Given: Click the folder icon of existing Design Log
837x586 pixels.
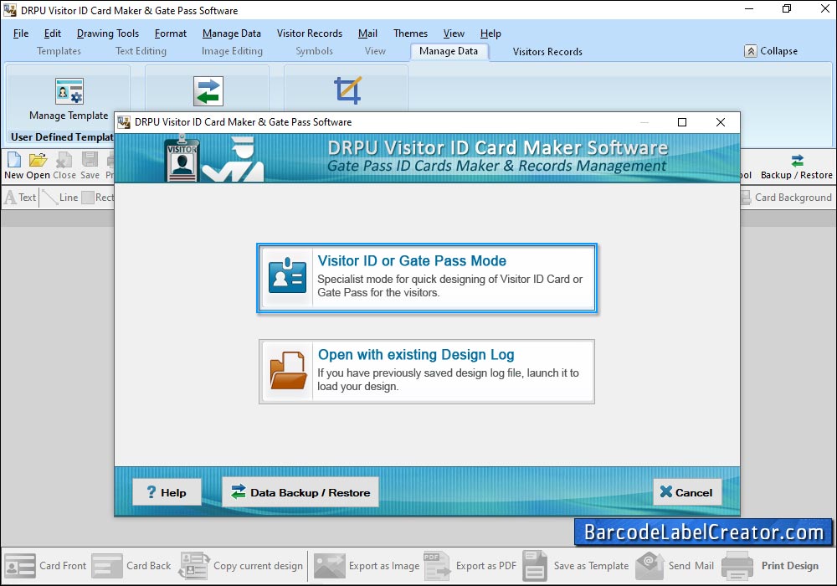Looking at the screenshot, I should click(x=288, y=370).
